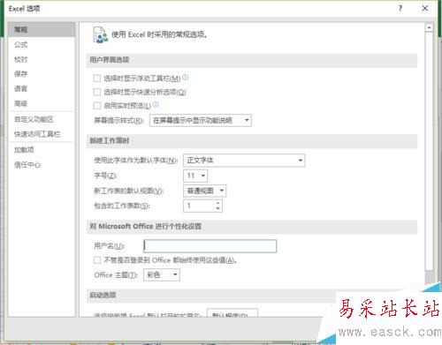Open the 新工作表的默认视图 dropdown
The image size is (442, 345).
point(205,191)
